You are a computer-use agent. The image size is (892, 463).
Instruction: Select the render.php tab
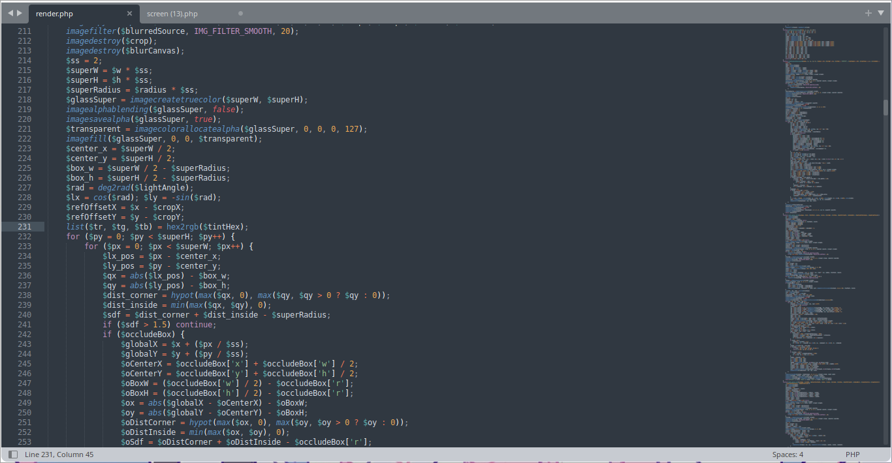click(x=54, y=14)
